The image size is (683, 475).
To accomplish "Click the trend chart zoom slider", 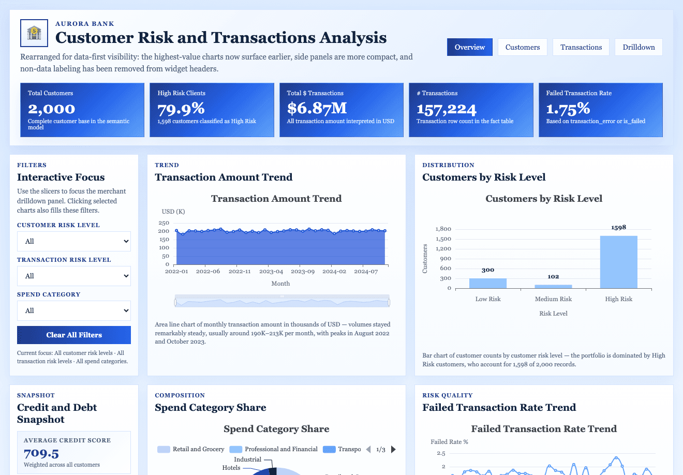I will click(282, 301).
